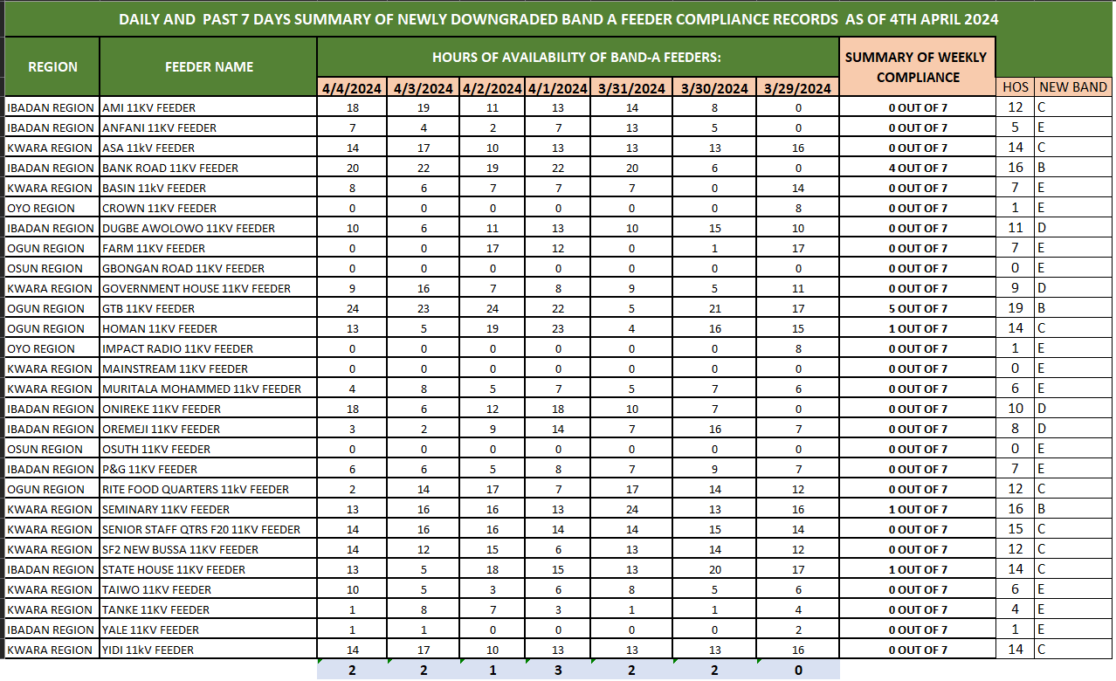This screenshot has height=681, width=1116.
Task: Select the STATE HOUSE 11KV FEEDER cell
Action: tap(209, 569)
